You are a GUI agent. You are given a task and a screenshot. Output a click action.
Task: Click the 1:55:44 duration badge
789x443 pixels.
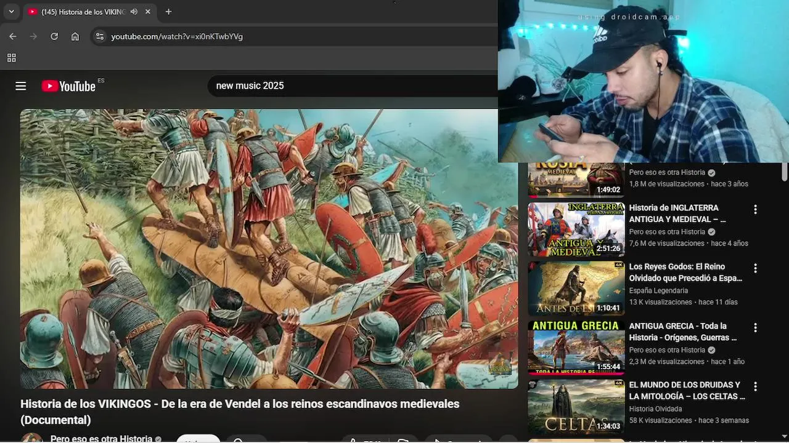(x=608, y=367)
